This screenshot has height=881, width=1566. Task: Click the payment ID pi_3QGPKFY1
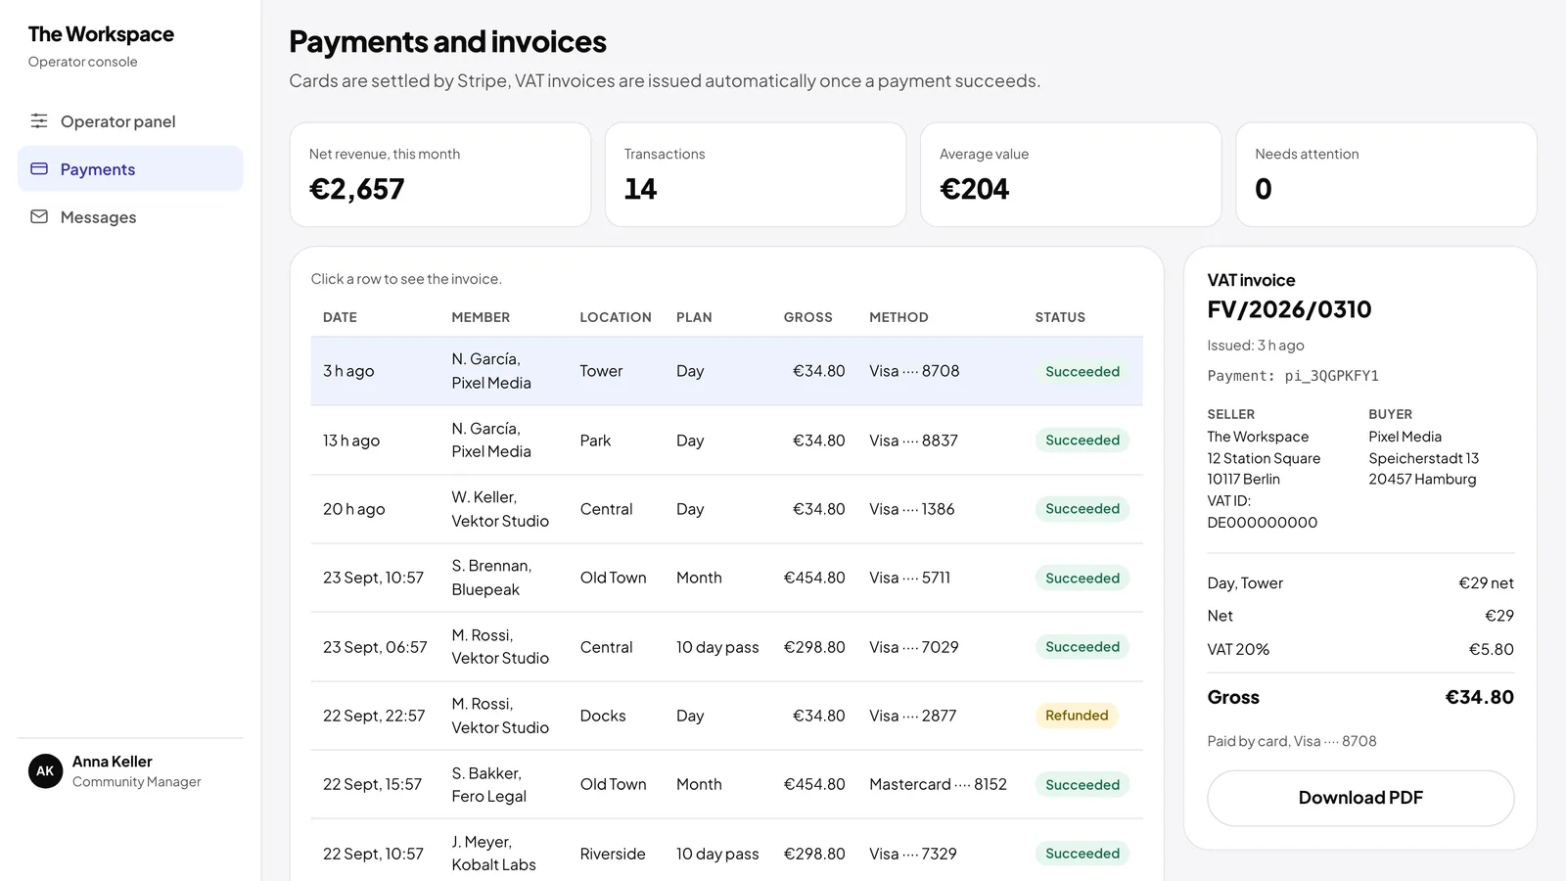(1331, 376)
